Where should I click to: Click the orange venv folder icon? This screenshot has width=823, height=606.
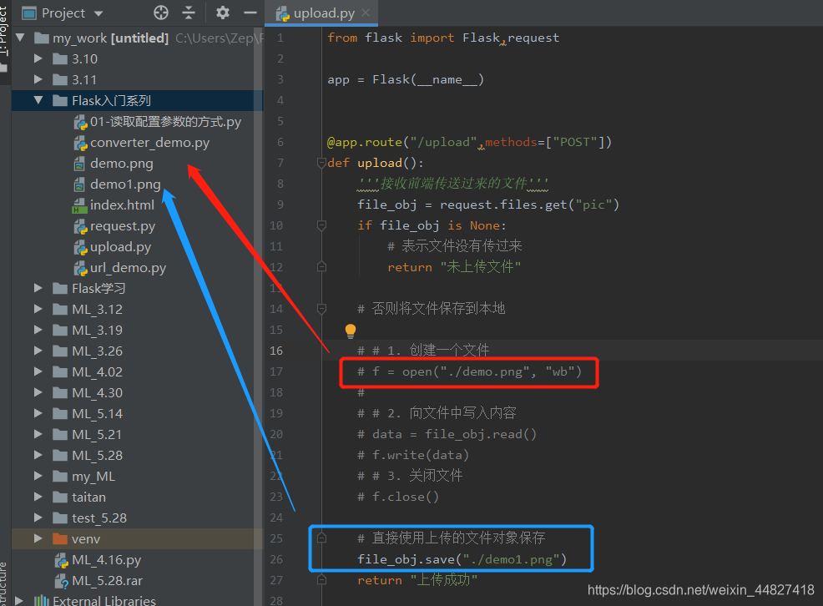coord(60,539)
